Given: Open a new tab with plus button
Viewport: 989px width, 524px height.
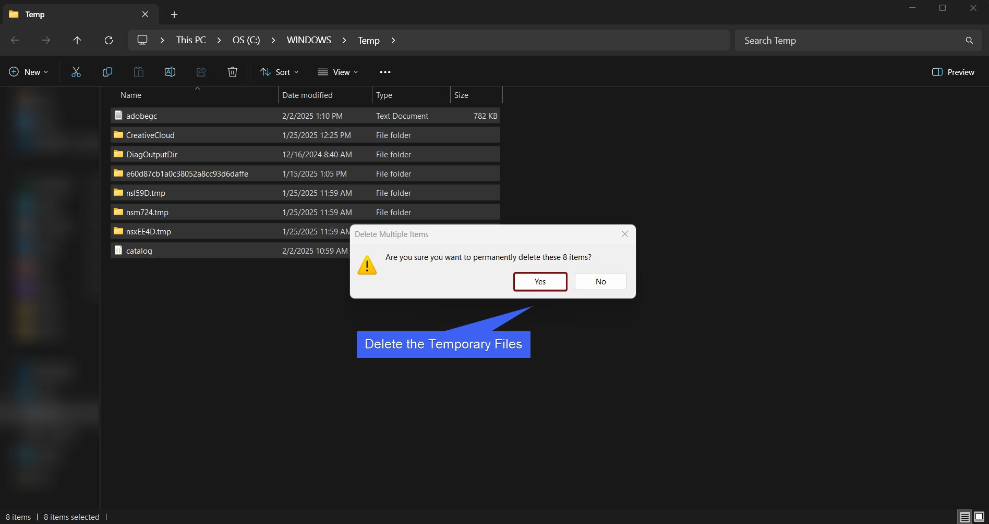Looking at the screenshot, I should pyautogui.click(x=174, y=15).
